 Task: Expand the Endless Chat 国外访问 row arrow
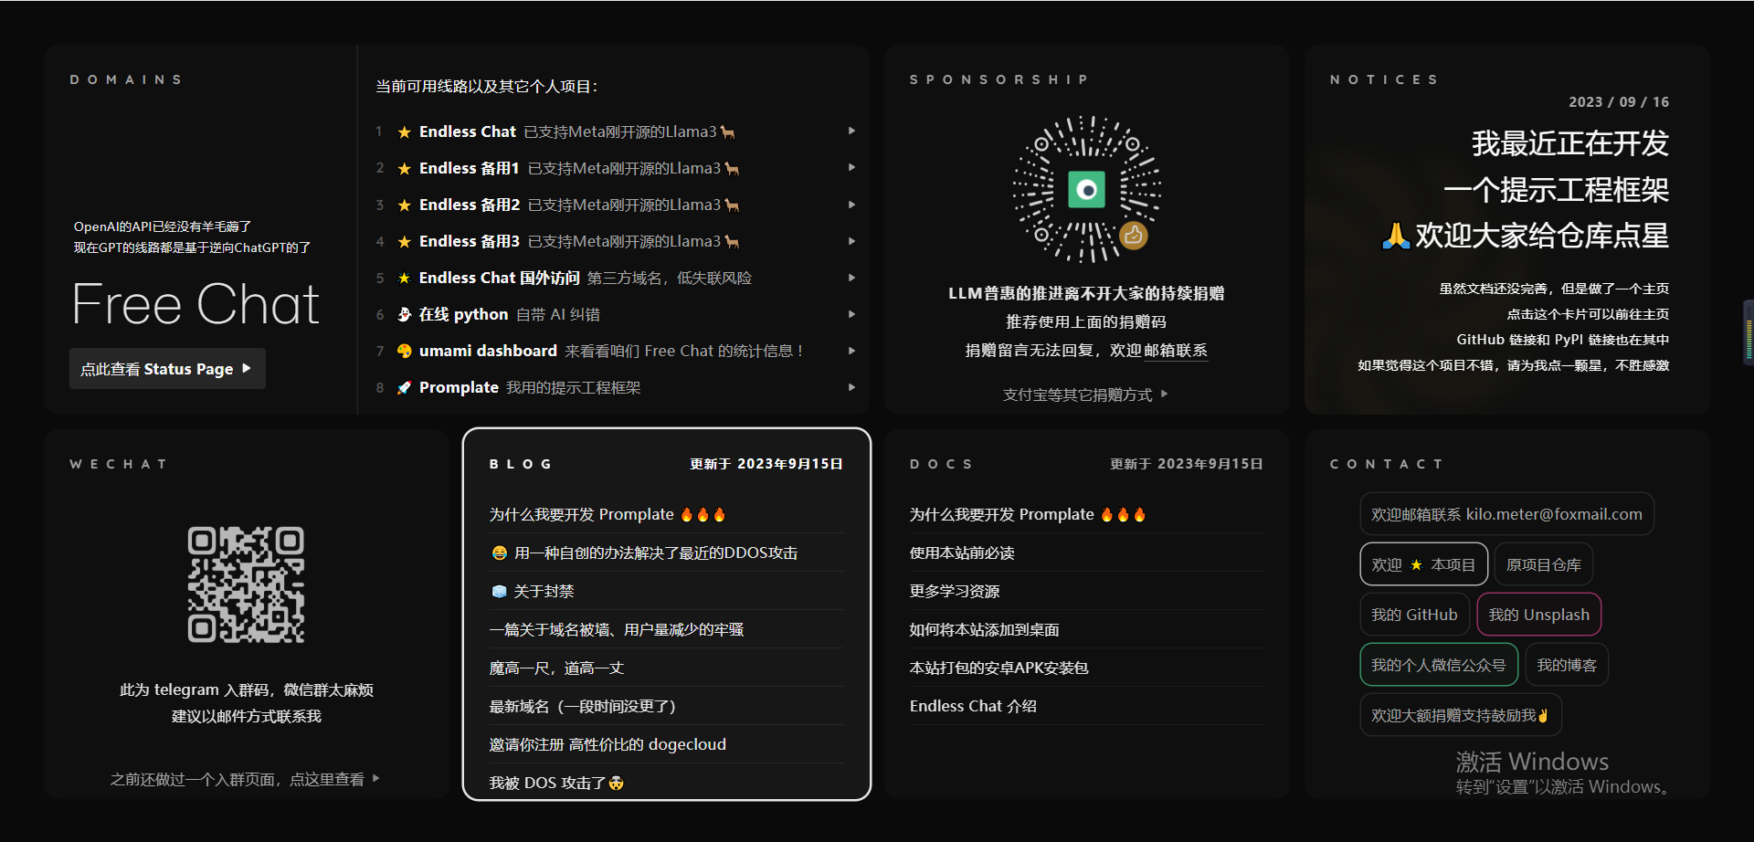[x=851, y=278]
